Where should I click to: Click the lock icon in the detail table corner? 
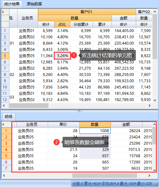click(x=3, y=124)
